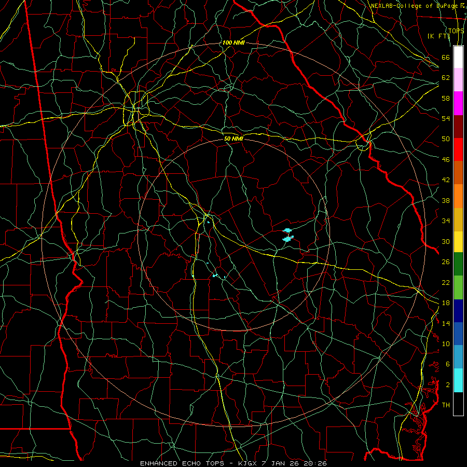This screenshot has width=467, height=467.
Task: Click the magenta 58 kft legend swatch
Action: click(458, 103)
